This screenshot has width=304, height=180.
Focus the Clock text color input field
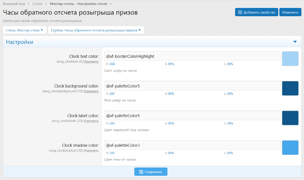pyautogui.click(x=192, y=56)
